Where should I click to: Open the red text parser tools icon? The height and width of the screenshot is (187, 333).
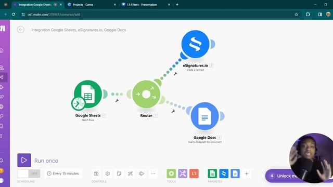coord(194,173)
